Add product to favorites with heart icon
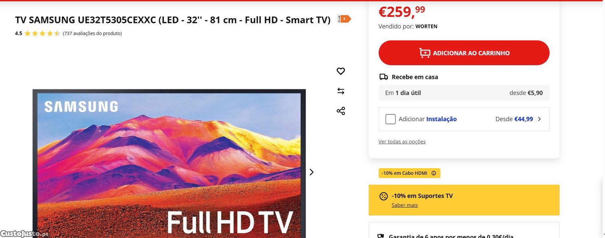Viewport: 605px width, 238px height. tap(341, 71)
